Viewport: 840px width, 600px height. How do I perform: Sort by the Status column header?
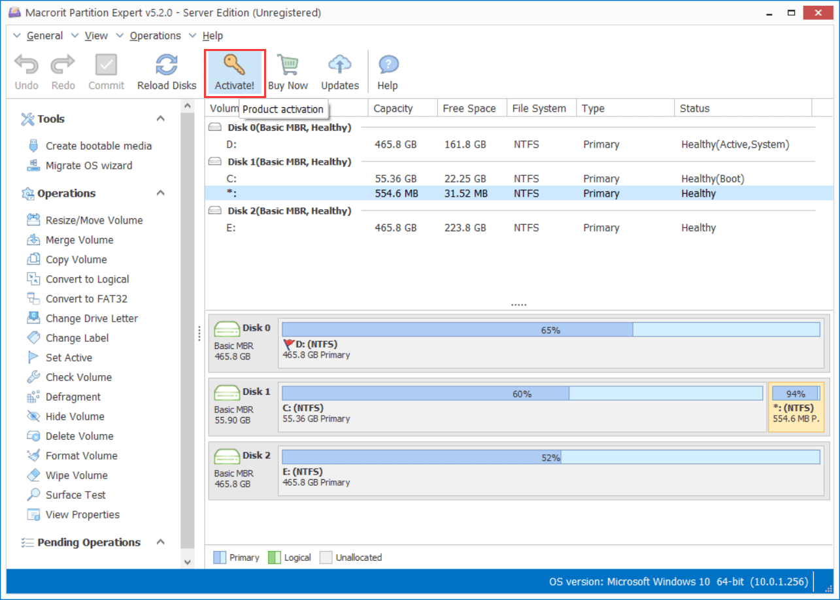click(x=743, y=108)
